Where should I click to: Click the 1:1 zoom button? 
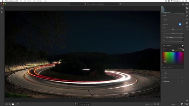[151, 104]
